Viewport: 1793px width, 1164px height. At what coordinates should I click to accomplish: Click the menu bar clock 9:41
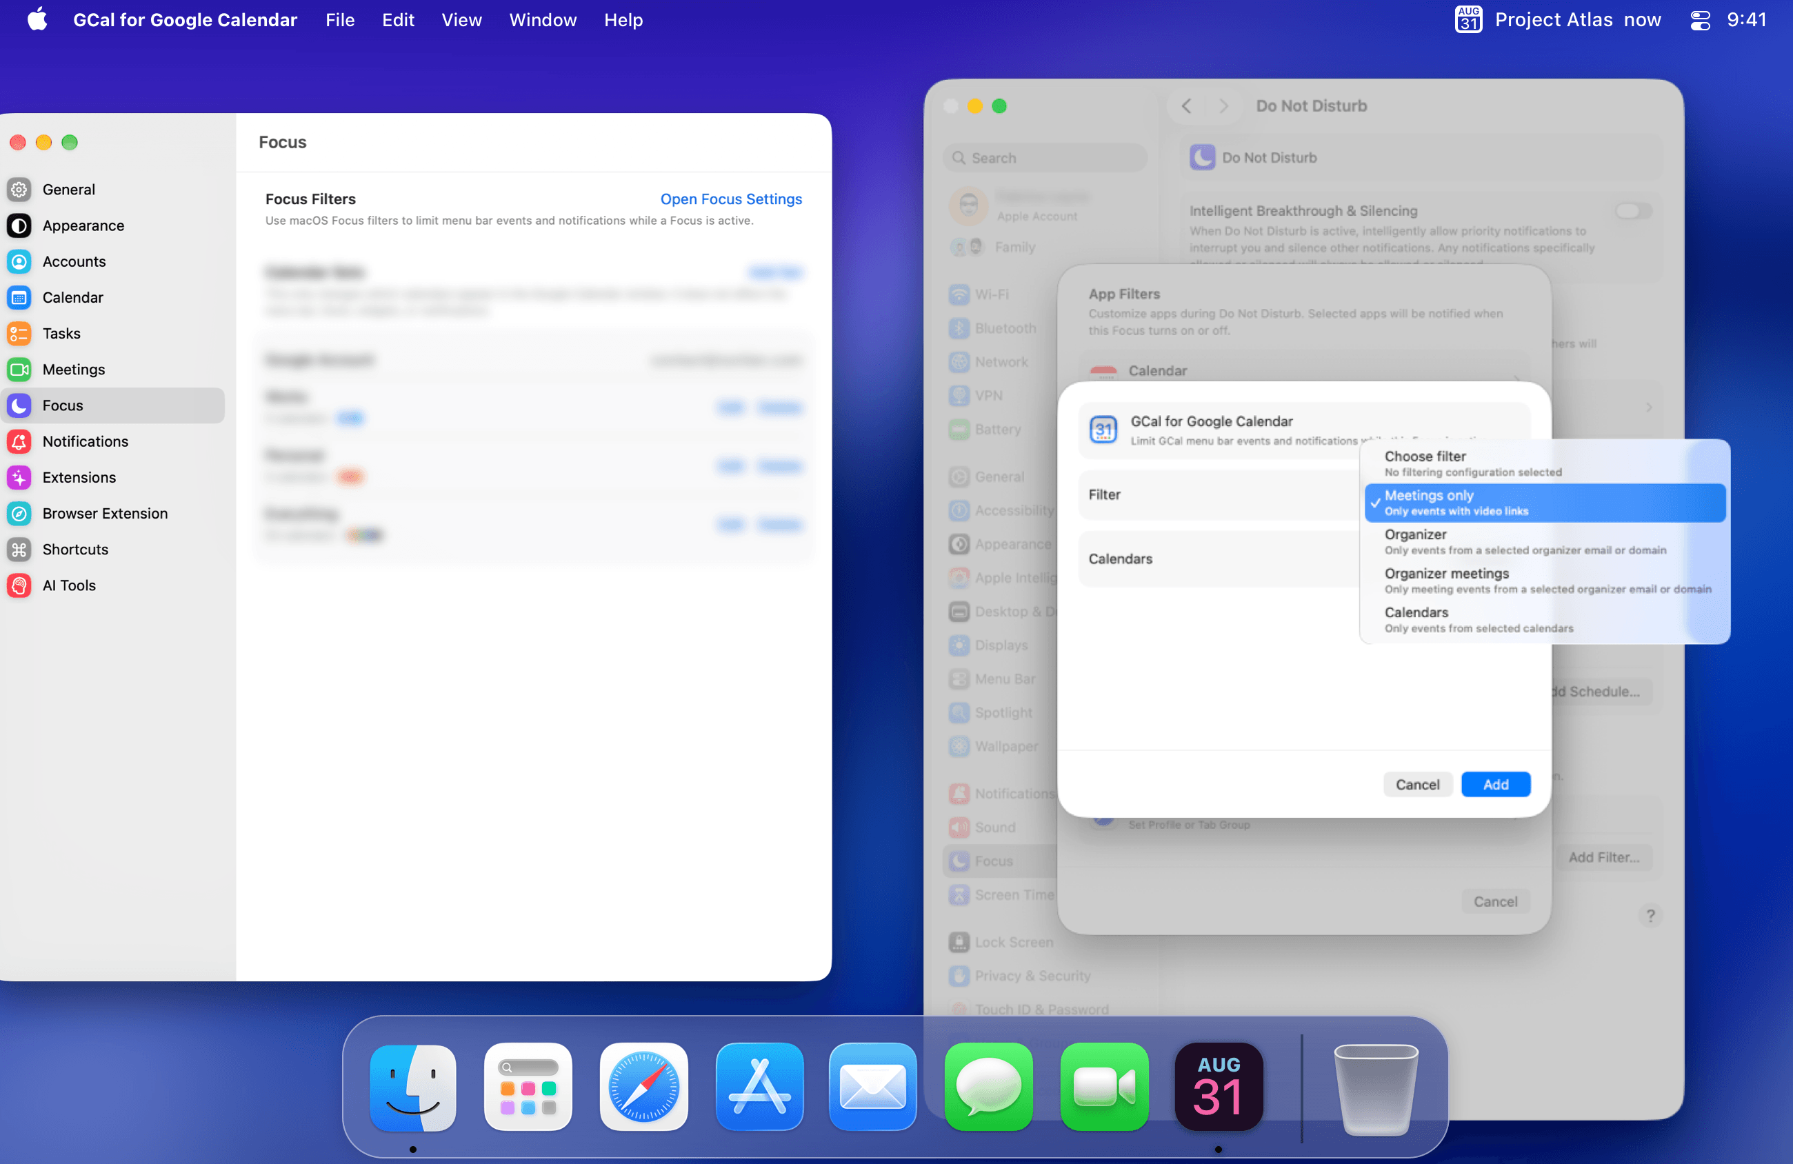pyautogui.click(x=1745, y=20)
